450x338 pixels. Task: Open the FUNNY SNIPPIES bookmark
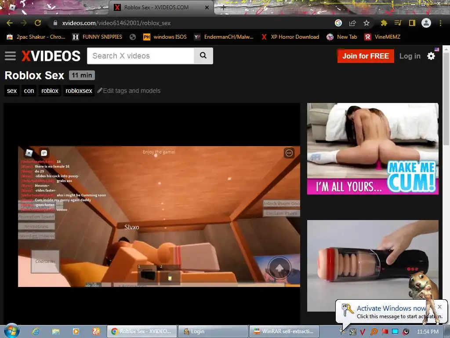tap(97, 37)
